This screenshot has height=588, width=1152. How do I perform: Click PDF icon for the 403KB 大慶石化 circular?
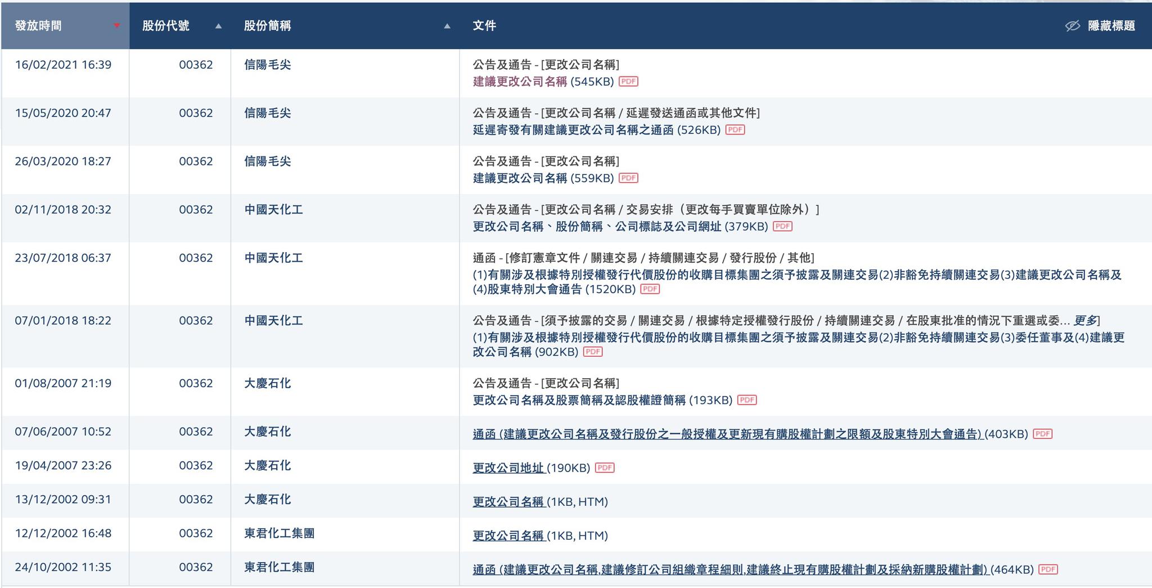[1043, 434]
